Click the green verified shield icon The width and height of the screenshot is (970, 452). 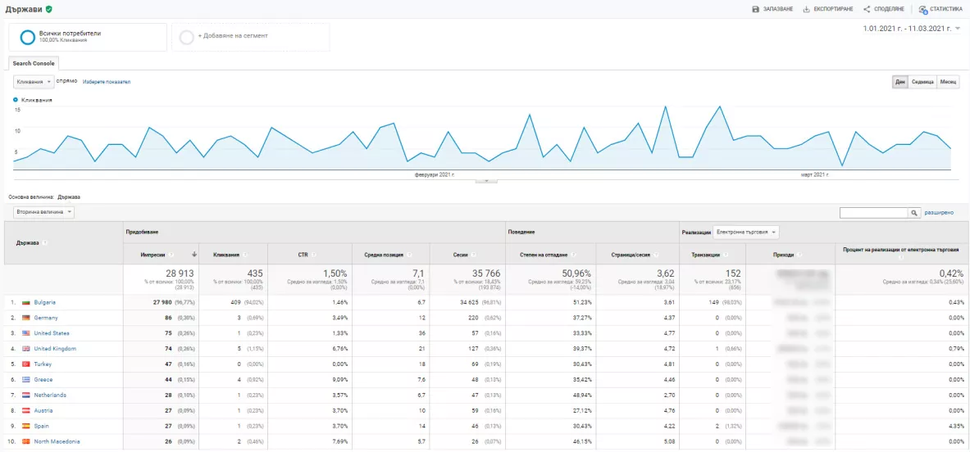pyautogui.click(x=49, y=9)
